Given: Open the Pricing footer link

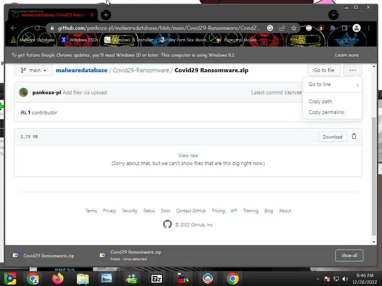Looking at the screenshot, I should tap(218, 211).
